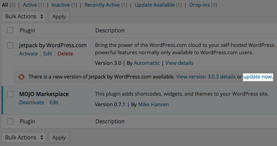Tick the Jetpack by WordPress.com checkbox
Image resolution: width=277 pixels, height=146 pixels.
[10, 45]
